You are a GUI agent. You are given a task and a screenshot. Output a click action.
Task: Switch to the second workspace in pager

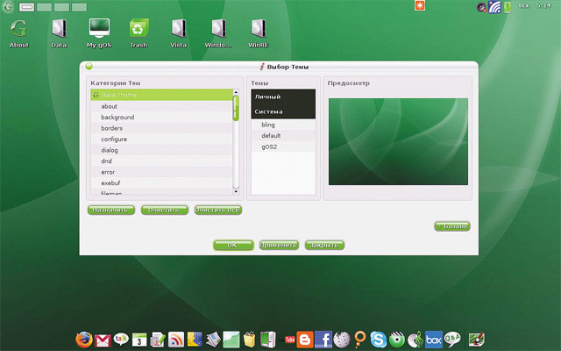coord(44,7)
